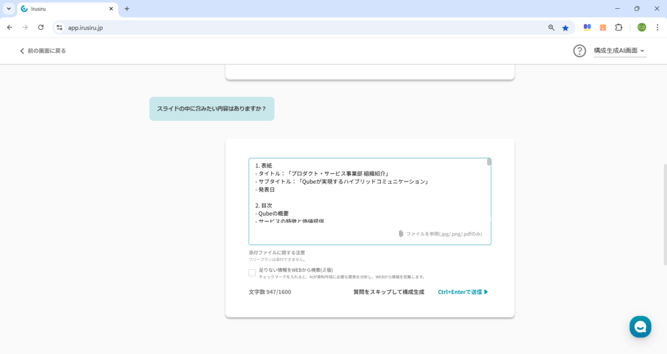Open a new browser tab
Screen dimensions: 667x354
pos(127,9)
